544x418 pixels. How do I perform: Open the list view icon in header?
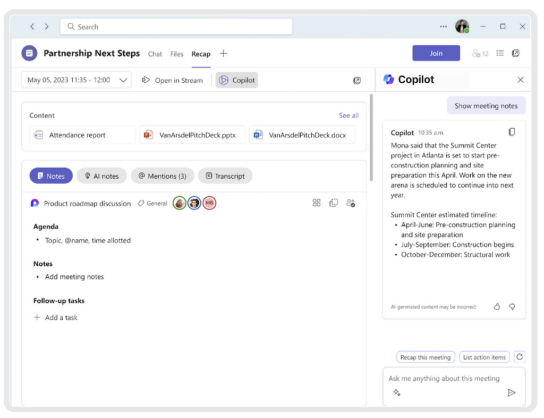[499, 53]
